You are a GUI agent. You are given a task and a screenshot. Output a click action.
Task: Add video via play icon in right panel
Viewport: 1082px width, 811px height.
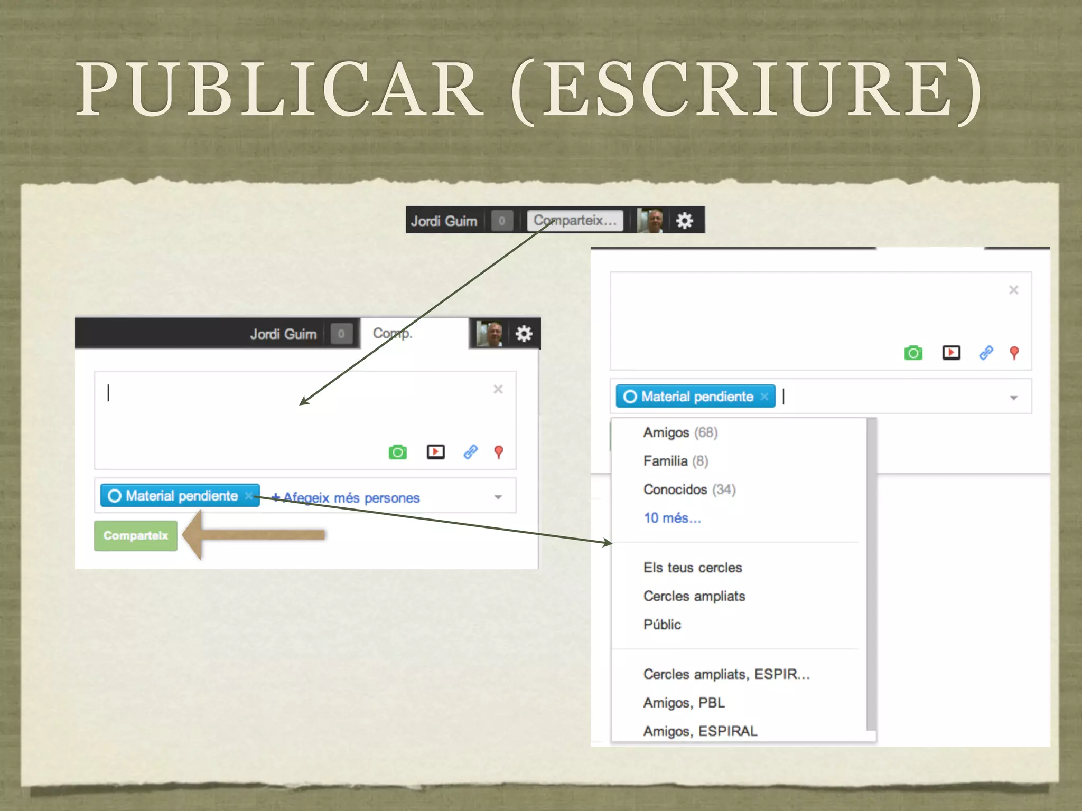(951, 353)
